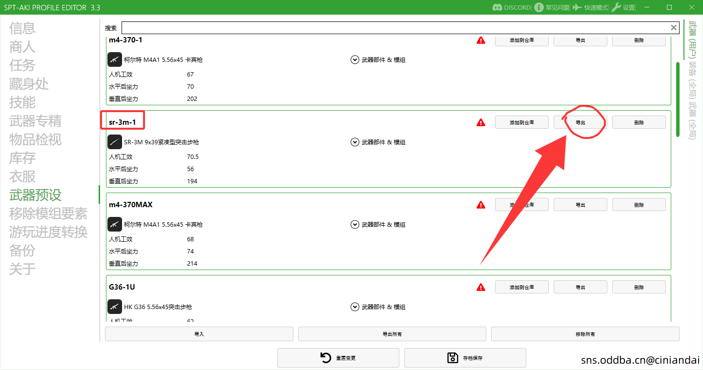Export the sr-3m-1 preset
703x370 pixels.
point(580,122)
